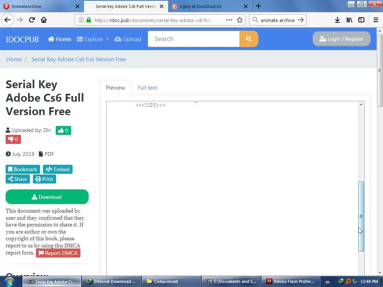The width and height of the screenshot is (383, 287).
Task: Bookmark this page with the star icon
Action: pos(240,20)
